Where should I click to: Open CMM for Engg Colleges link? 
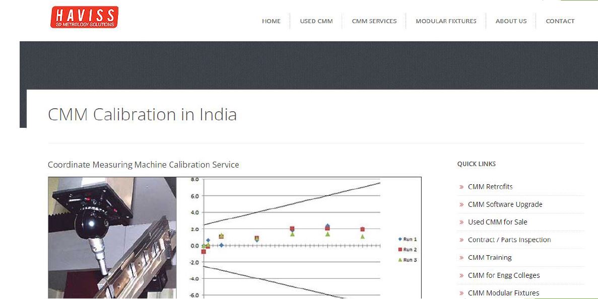point(503,275)
